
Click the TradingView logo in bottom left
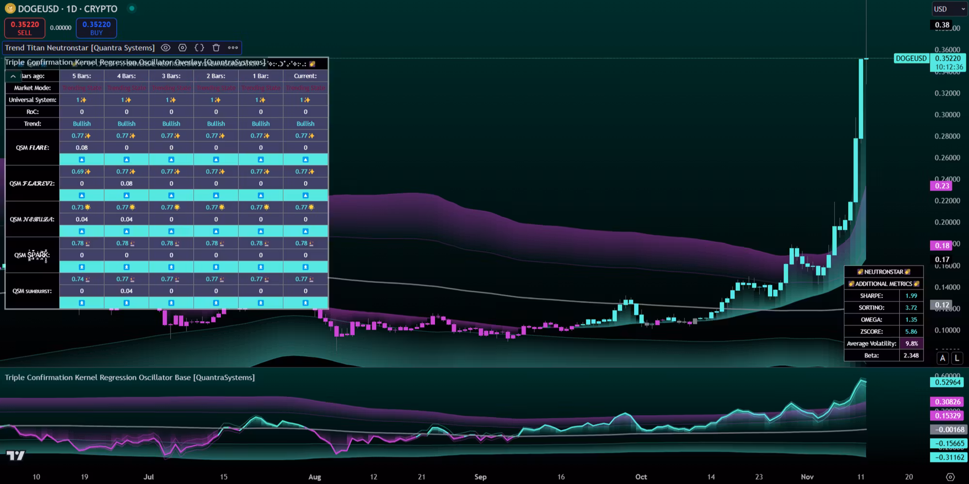coord(16,455)
